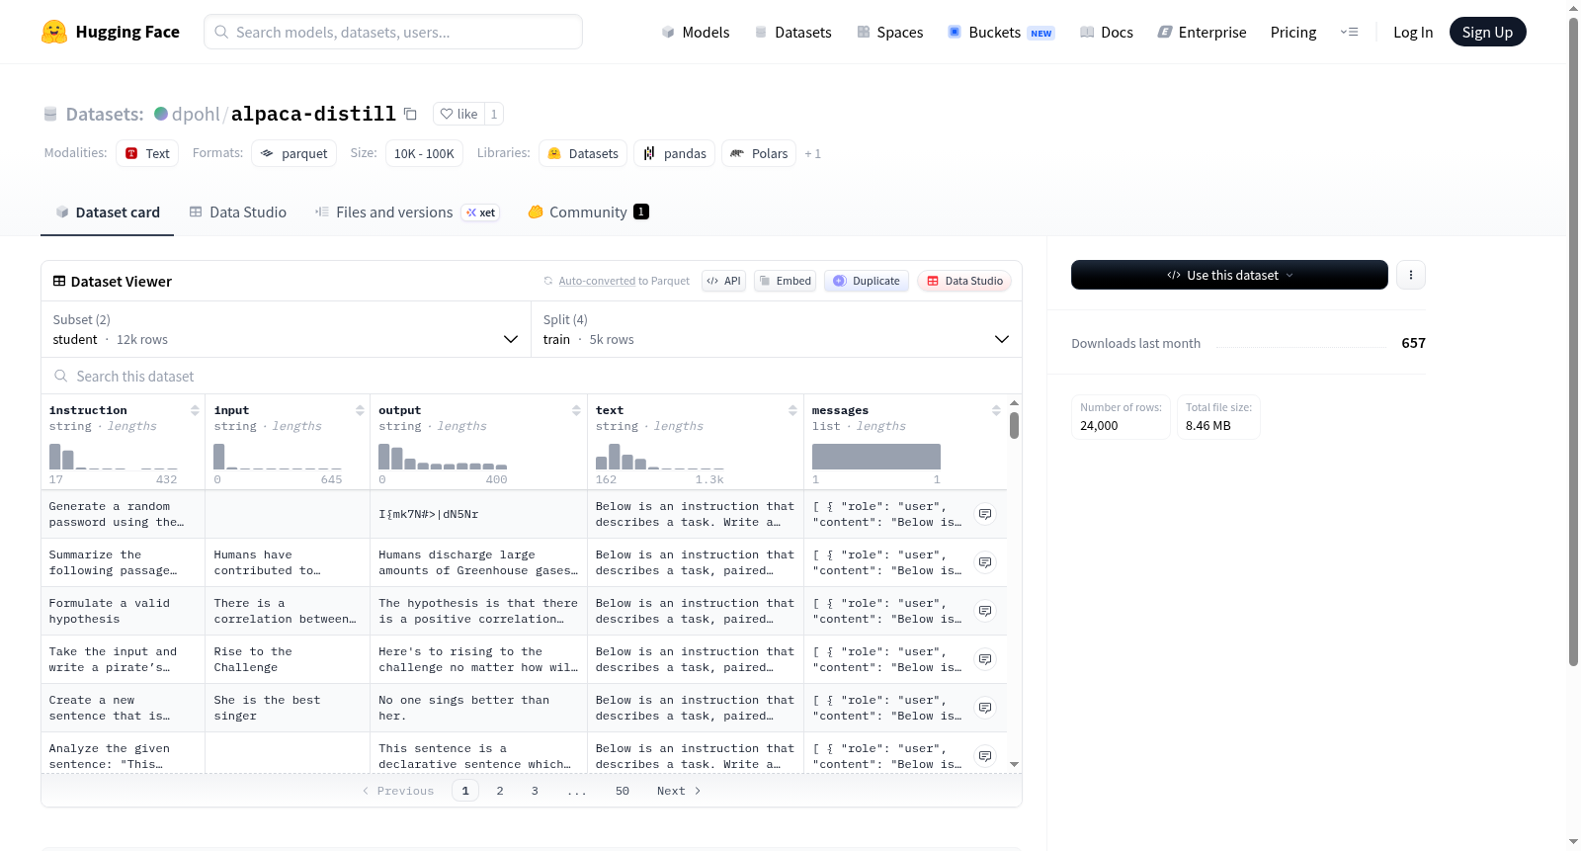Image resolution: width=1581 pixels, height=851 pixels.
Task: Go to Buckets in navigation
Action: point(1001,33)
